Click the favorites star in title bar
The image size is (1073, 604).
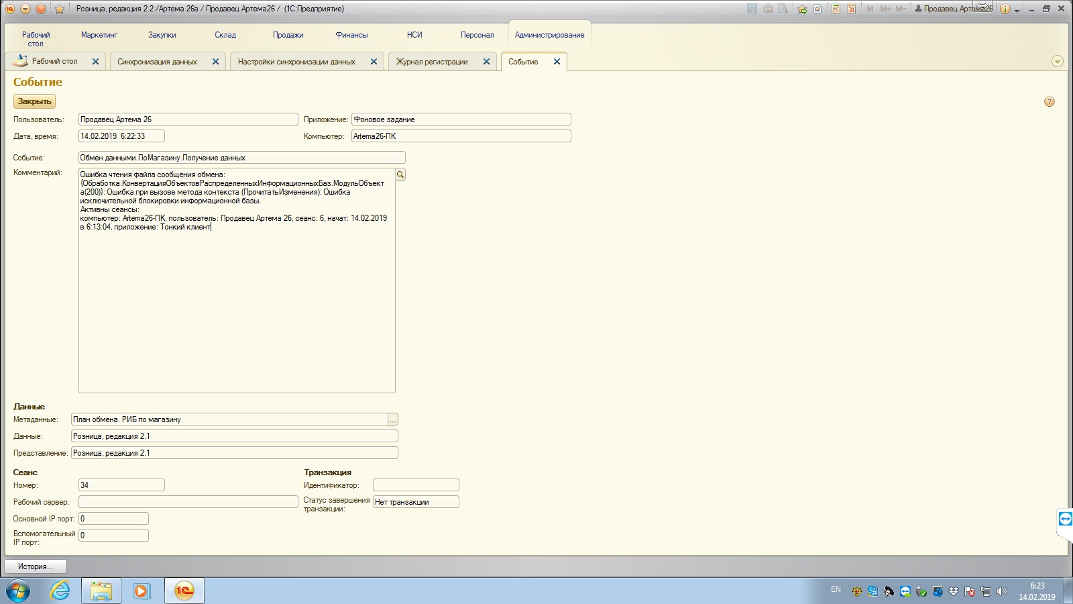[59, 9]
